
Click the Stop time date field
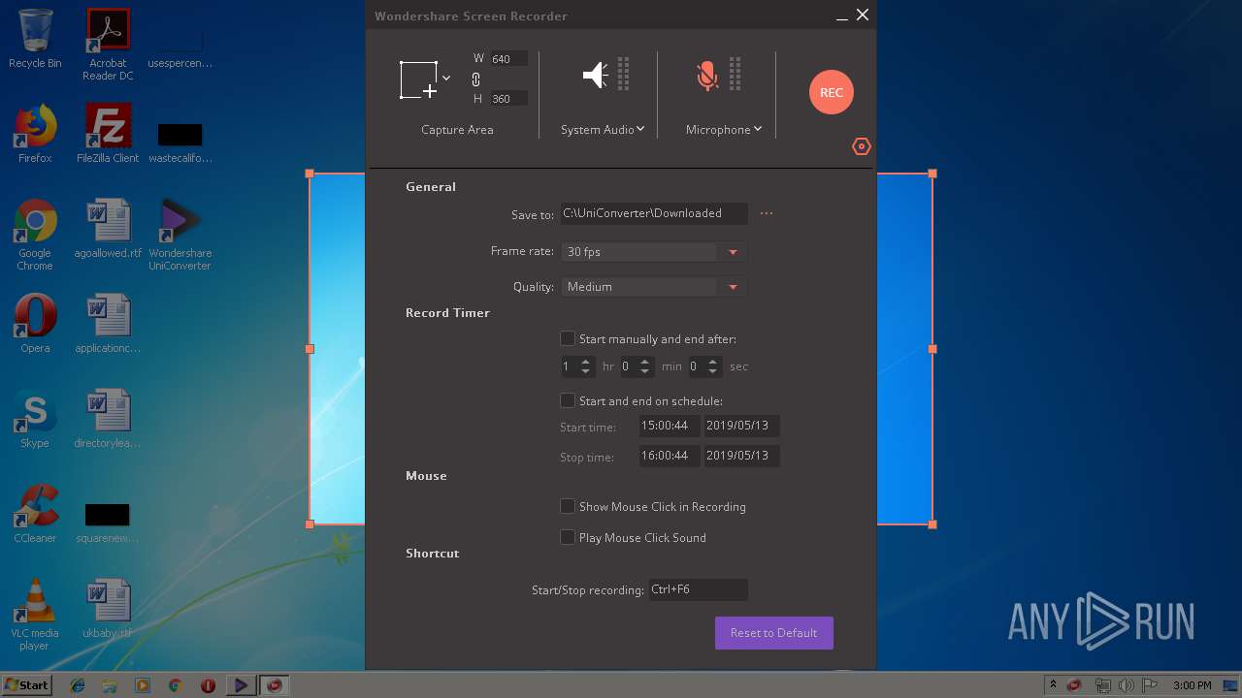(742, 456)
